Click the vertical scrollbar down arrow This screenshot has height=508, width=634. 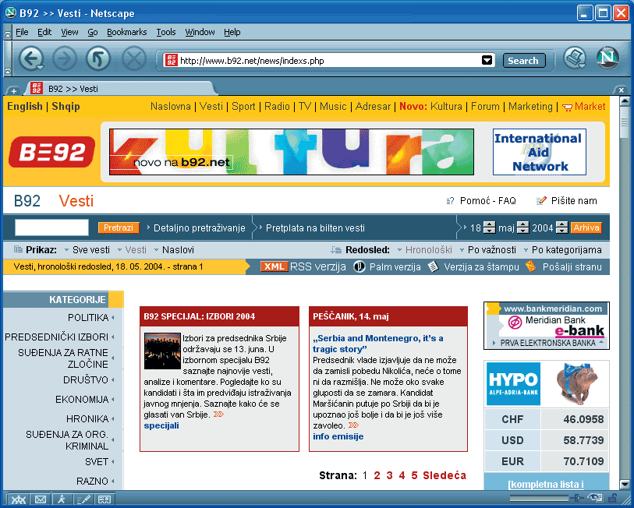pos(625,484)
